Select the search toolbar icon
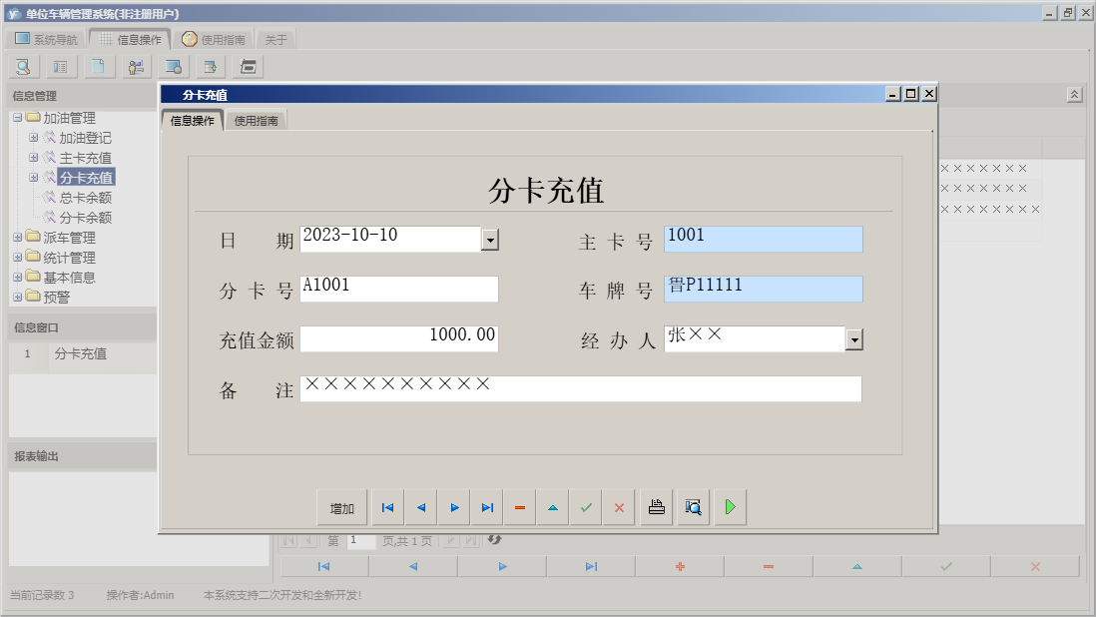The image size is (1096, 617). 22,67
